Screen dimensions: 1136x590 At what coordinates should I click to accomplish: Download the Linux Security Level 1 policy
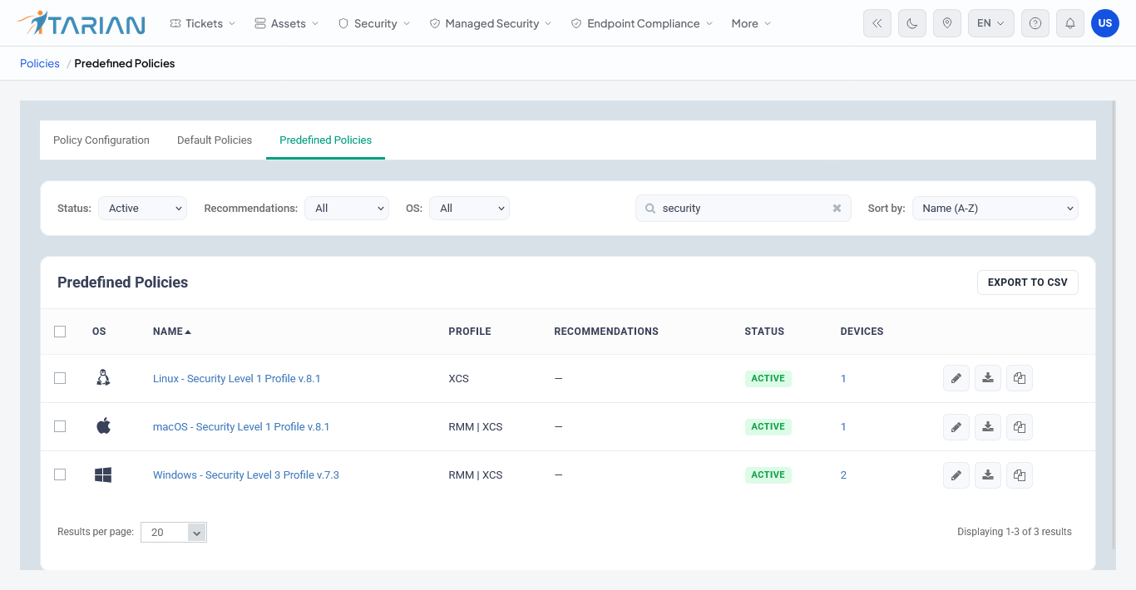tap(988, 379)
